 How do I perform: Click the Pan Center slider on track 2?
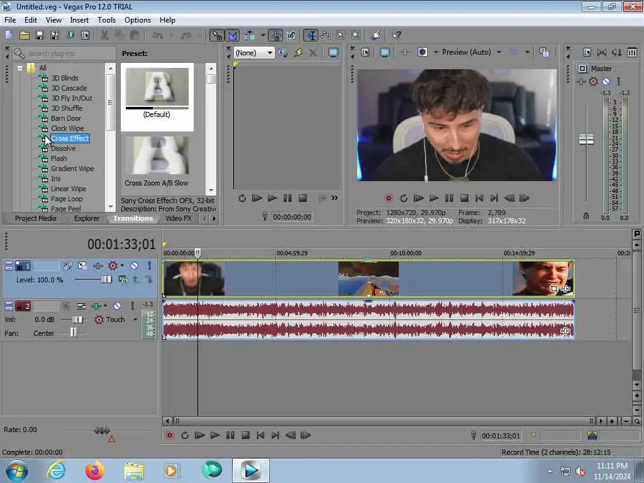coord(73,332)
